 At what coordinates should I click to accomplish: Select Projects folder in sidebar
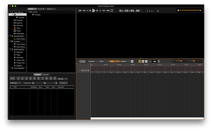[x=19, y=20]
